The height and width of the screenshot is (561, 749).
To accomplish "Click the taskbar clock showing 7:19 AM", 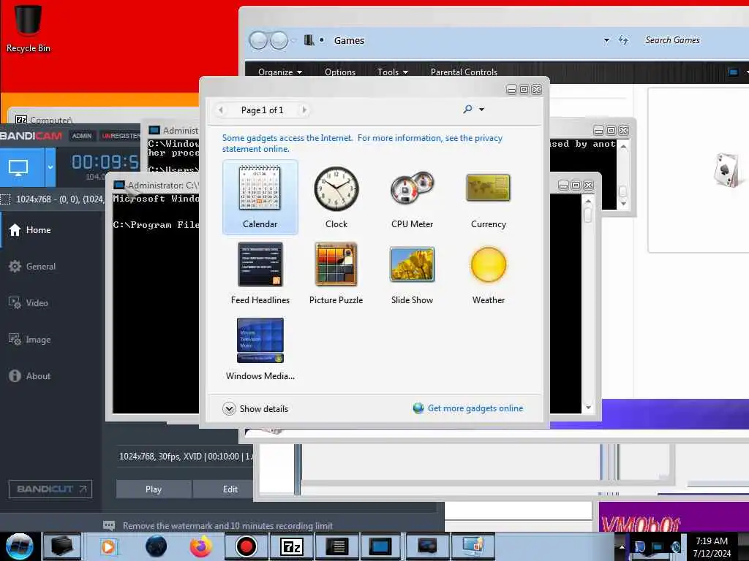I will pos(712,546).
